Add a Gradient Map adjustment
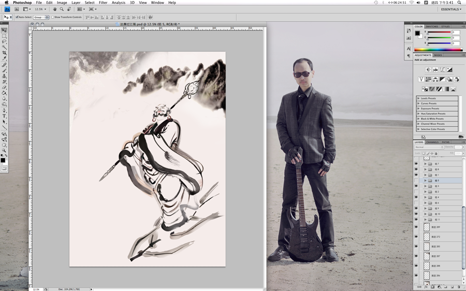The height and width of the screenshot is (291, 466). coord(446,89)
